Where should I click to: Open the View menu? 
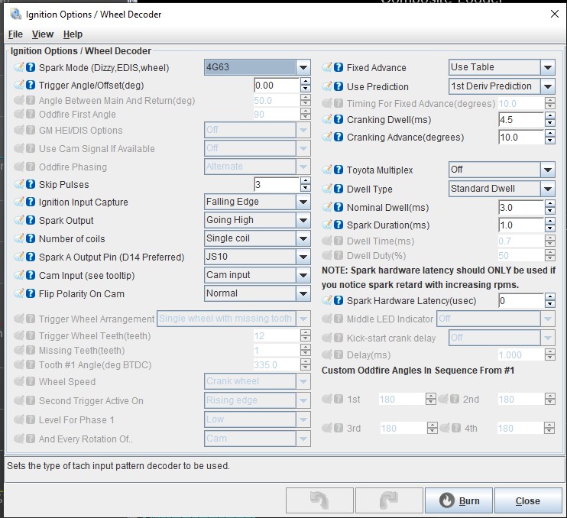click(43, 34)
